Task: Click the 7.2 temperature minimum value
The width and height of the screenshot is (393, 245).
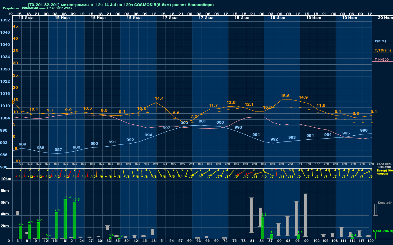Action: 194,116
